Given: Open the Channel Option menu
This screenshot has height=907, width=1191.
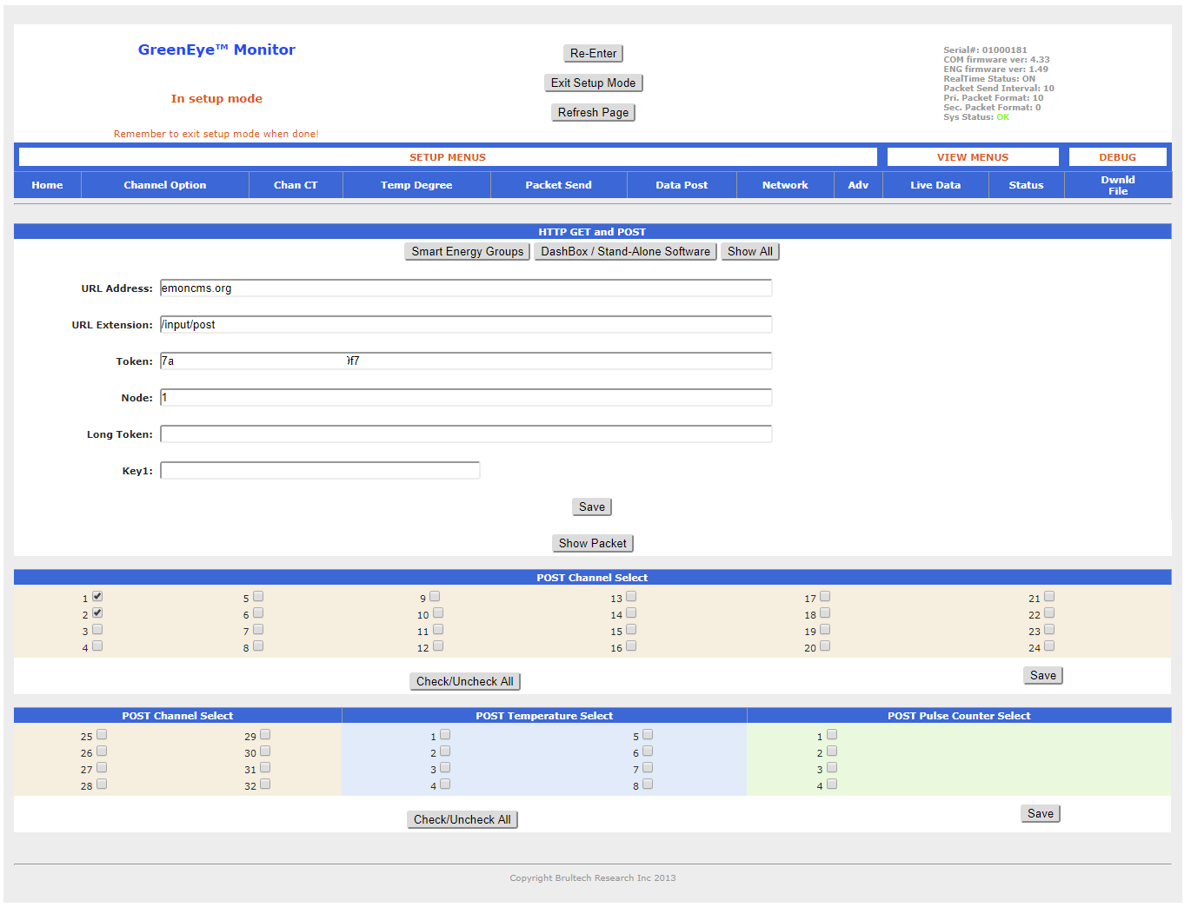Looking at the screenshot, I should (165, 185).
